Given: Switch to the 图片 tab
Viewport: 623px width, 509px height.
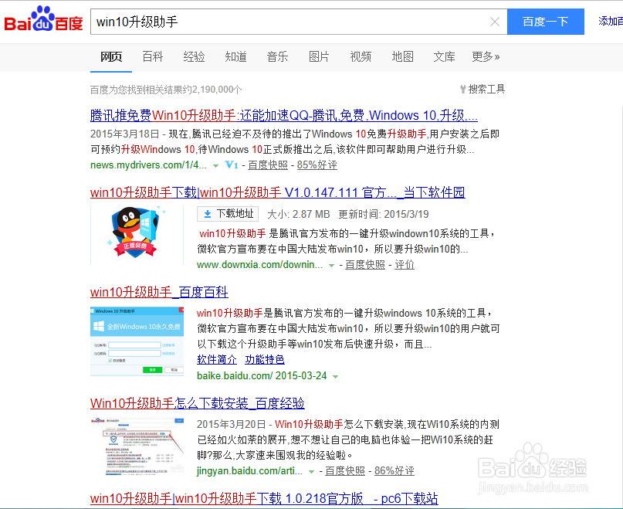Looking at the screenshot, I should point(319,57).
